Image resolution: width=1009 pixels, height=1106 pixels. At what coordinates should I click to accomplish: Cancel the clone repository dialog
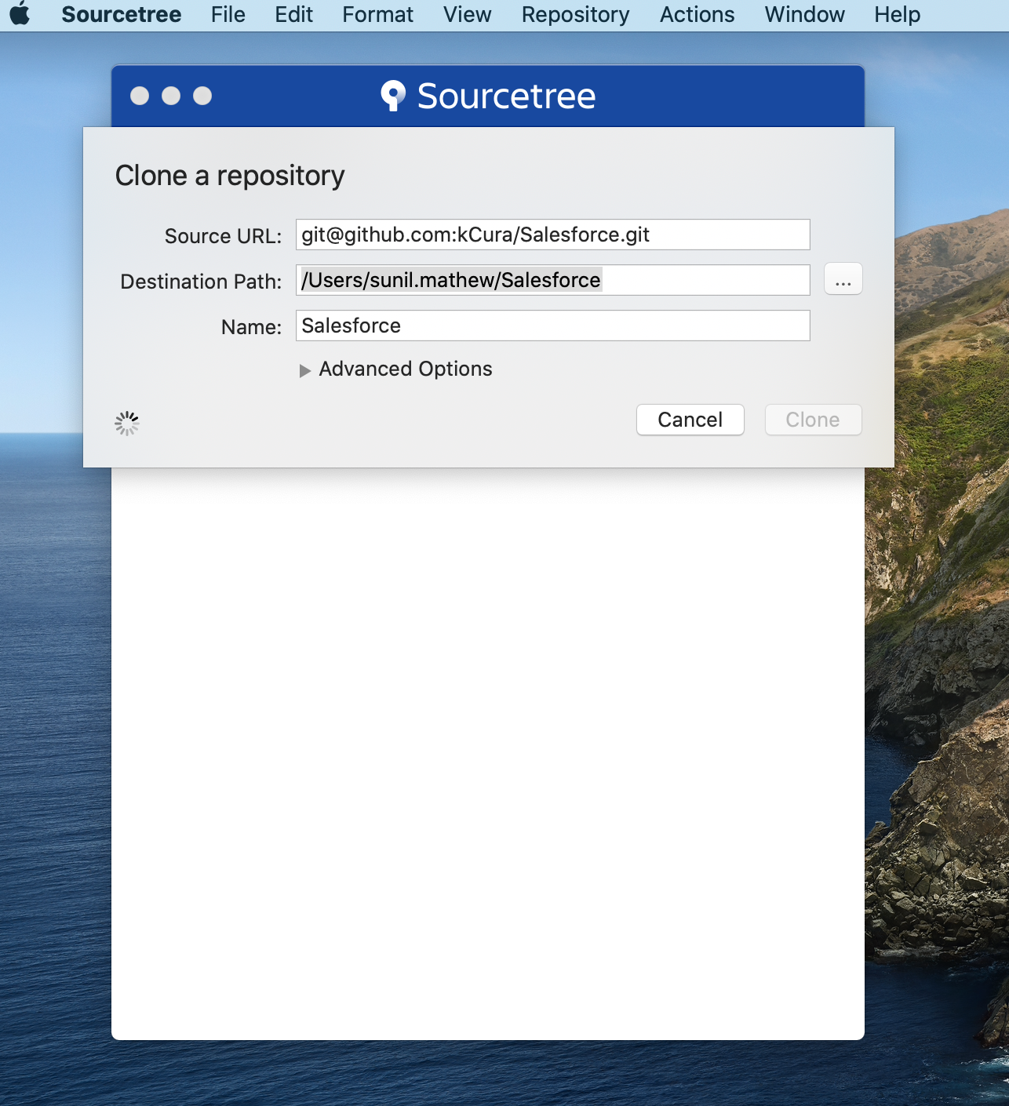point(690,420)
